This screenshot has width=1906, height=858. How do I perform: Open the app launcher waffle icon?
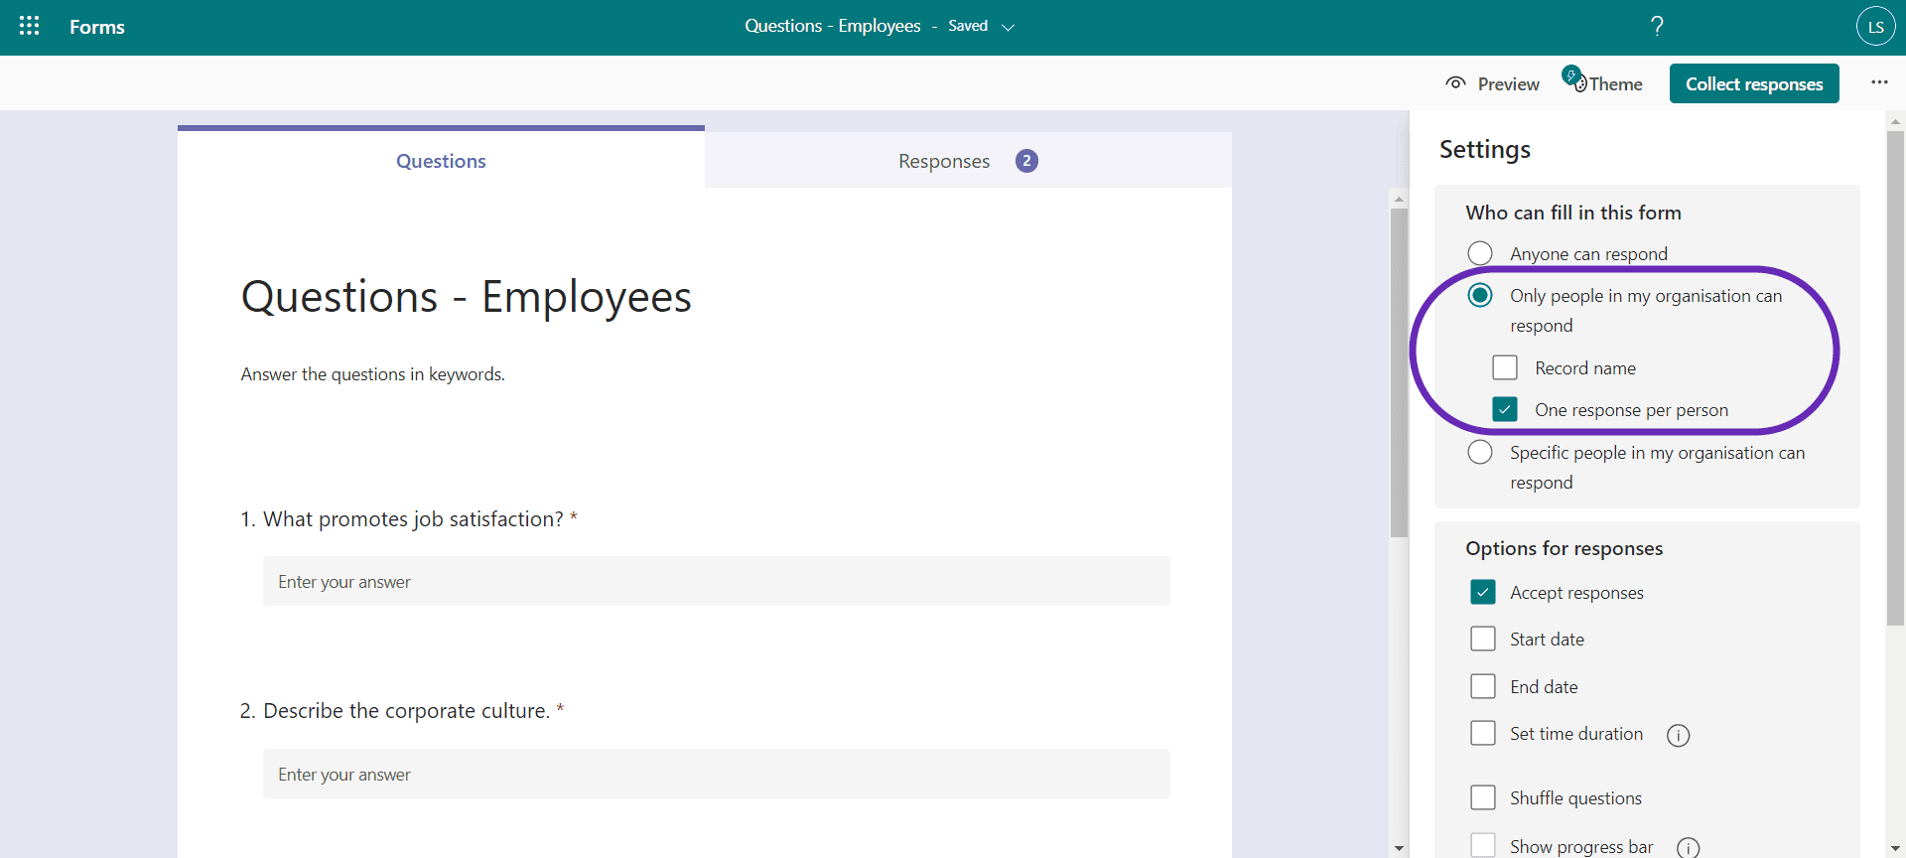point(30,26)
